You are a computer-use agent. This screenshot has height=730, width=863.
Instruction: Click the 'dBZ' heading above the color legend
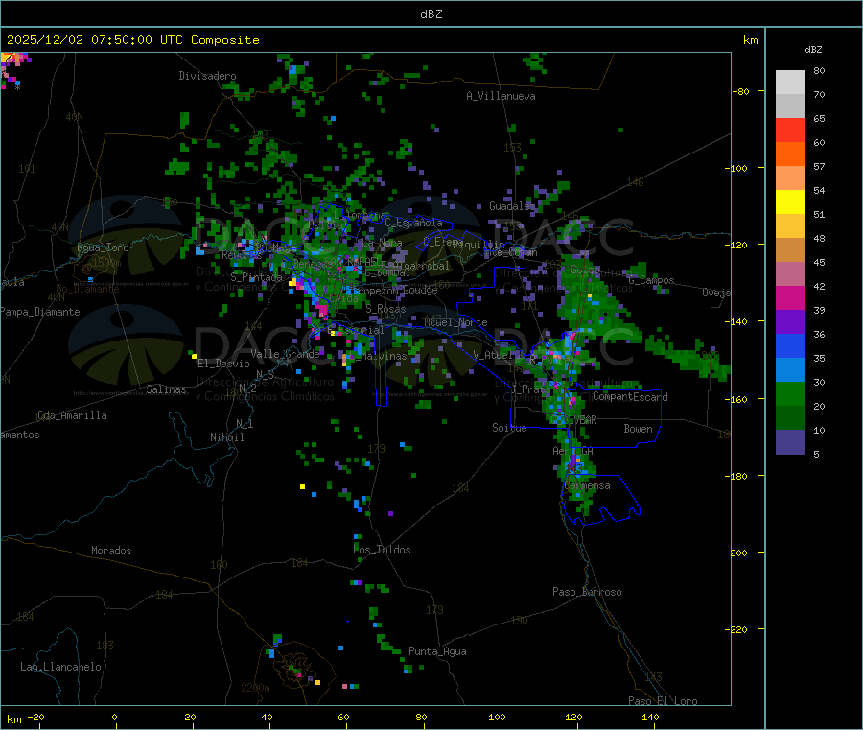click(x=813, y=50)
